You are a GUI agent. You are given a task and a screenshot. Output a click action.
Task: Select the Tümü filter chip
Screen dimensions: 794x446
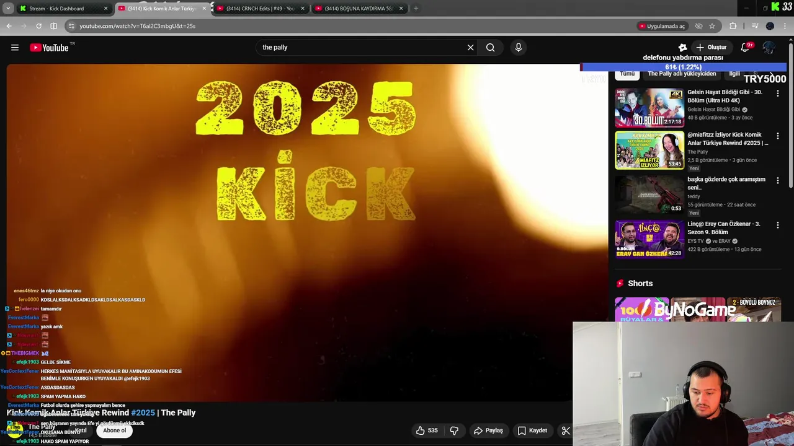(627, 74)
